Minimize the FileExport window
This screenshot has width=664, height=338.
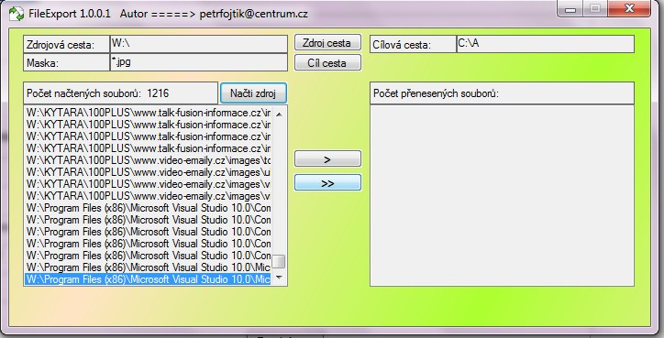570,9
